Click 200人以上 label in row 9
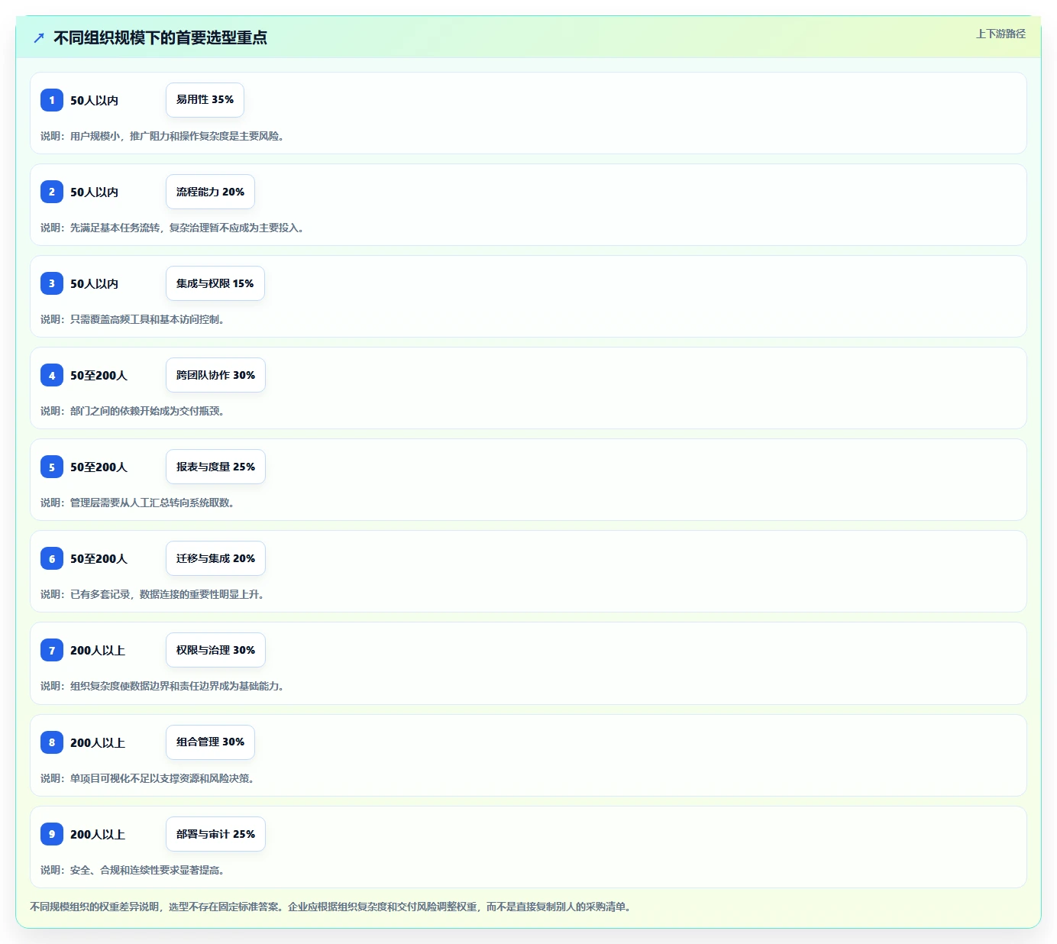Screen dimensions: 1057x944 pyautogui.click(x=98, y=834)
